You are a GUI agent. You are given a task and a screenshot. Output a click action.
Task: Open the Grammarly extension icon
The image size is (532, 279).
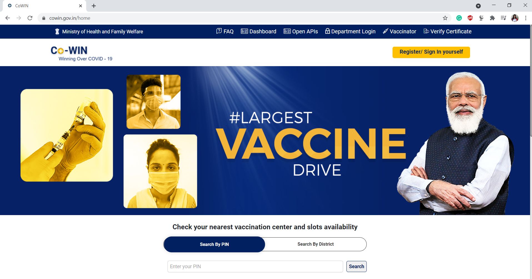459,18
